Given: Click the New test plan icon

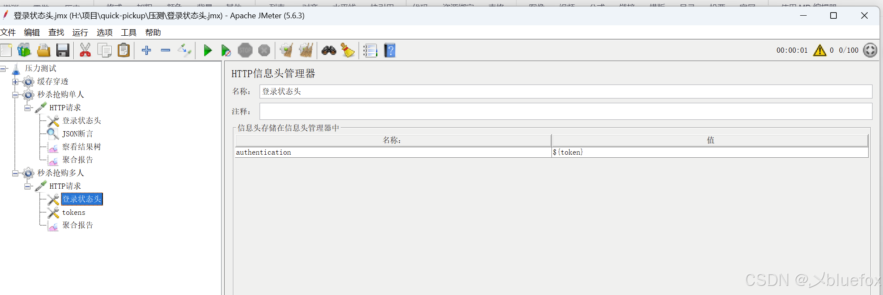Looking at the screenshot, I should 6,51.
